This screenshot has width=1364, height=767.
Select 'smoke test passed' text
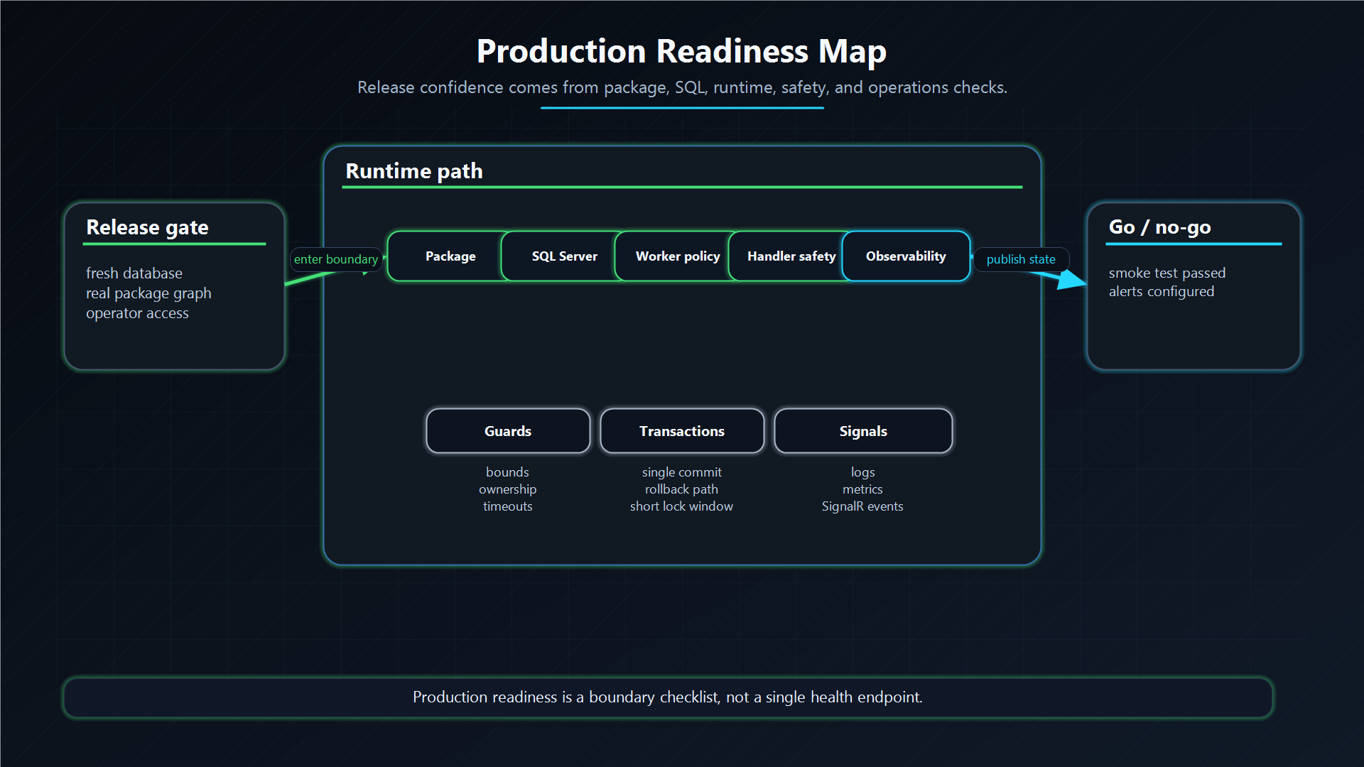pyautogui.click(x=1167, y=273)
